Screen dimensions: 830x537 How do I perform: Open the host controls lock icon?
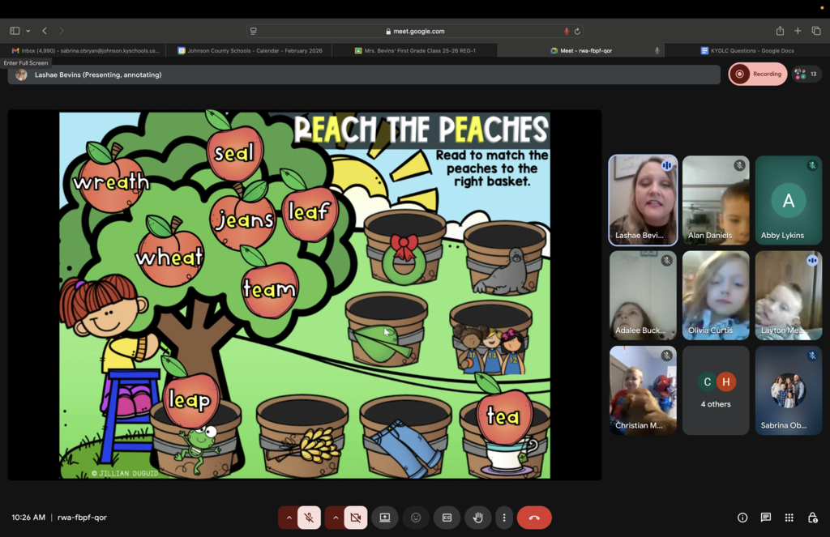(x=812, y=518)
